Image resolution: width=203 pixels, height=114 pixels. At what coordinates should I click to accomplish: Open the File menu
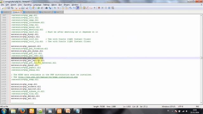(2, 5)
